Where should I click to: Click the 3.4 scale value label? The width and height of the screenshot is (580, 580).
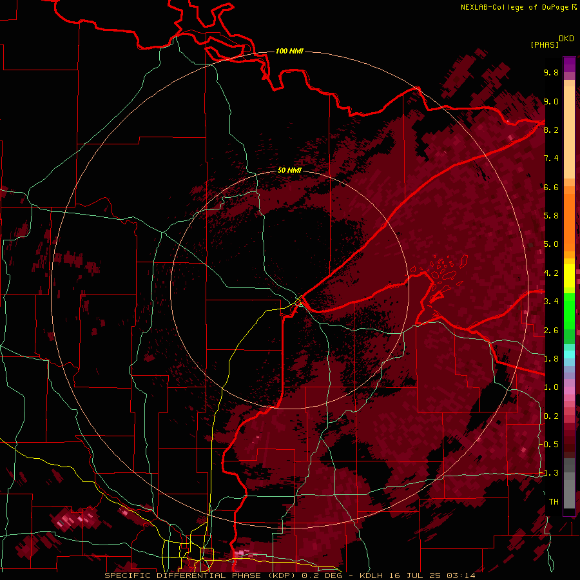551,302
